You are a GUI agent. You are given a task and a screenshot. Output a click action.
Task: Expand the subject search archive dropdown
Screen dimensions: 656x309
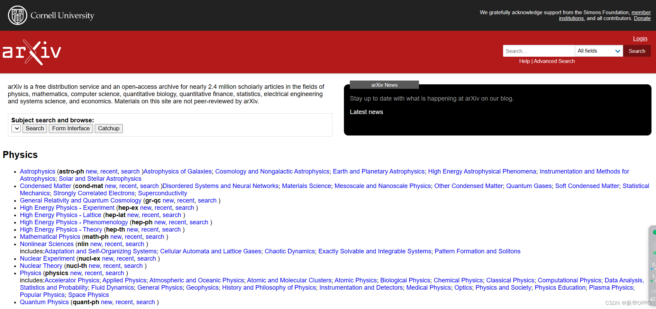[16, 128]
